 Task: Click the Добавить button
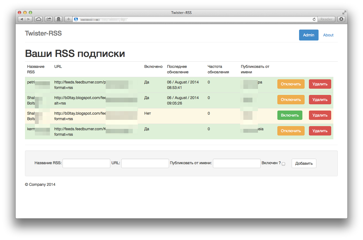pos(304,163)
